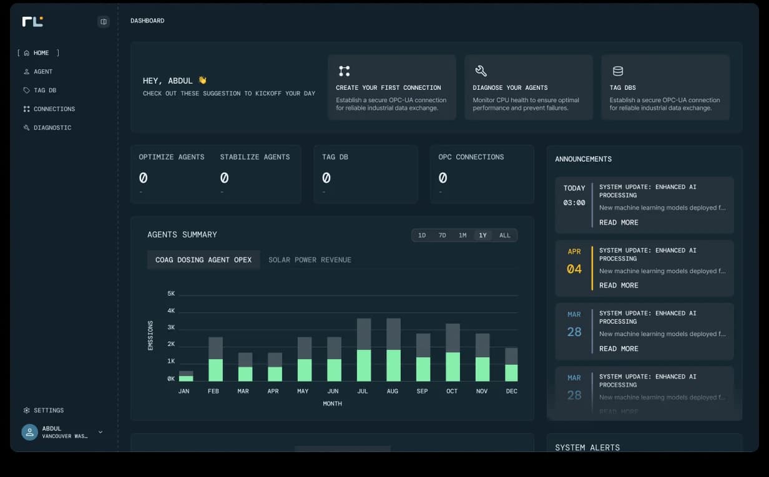769x477 pixels.
Task: Click the Diagnostic wrench icon
Action: coord(26,128)
